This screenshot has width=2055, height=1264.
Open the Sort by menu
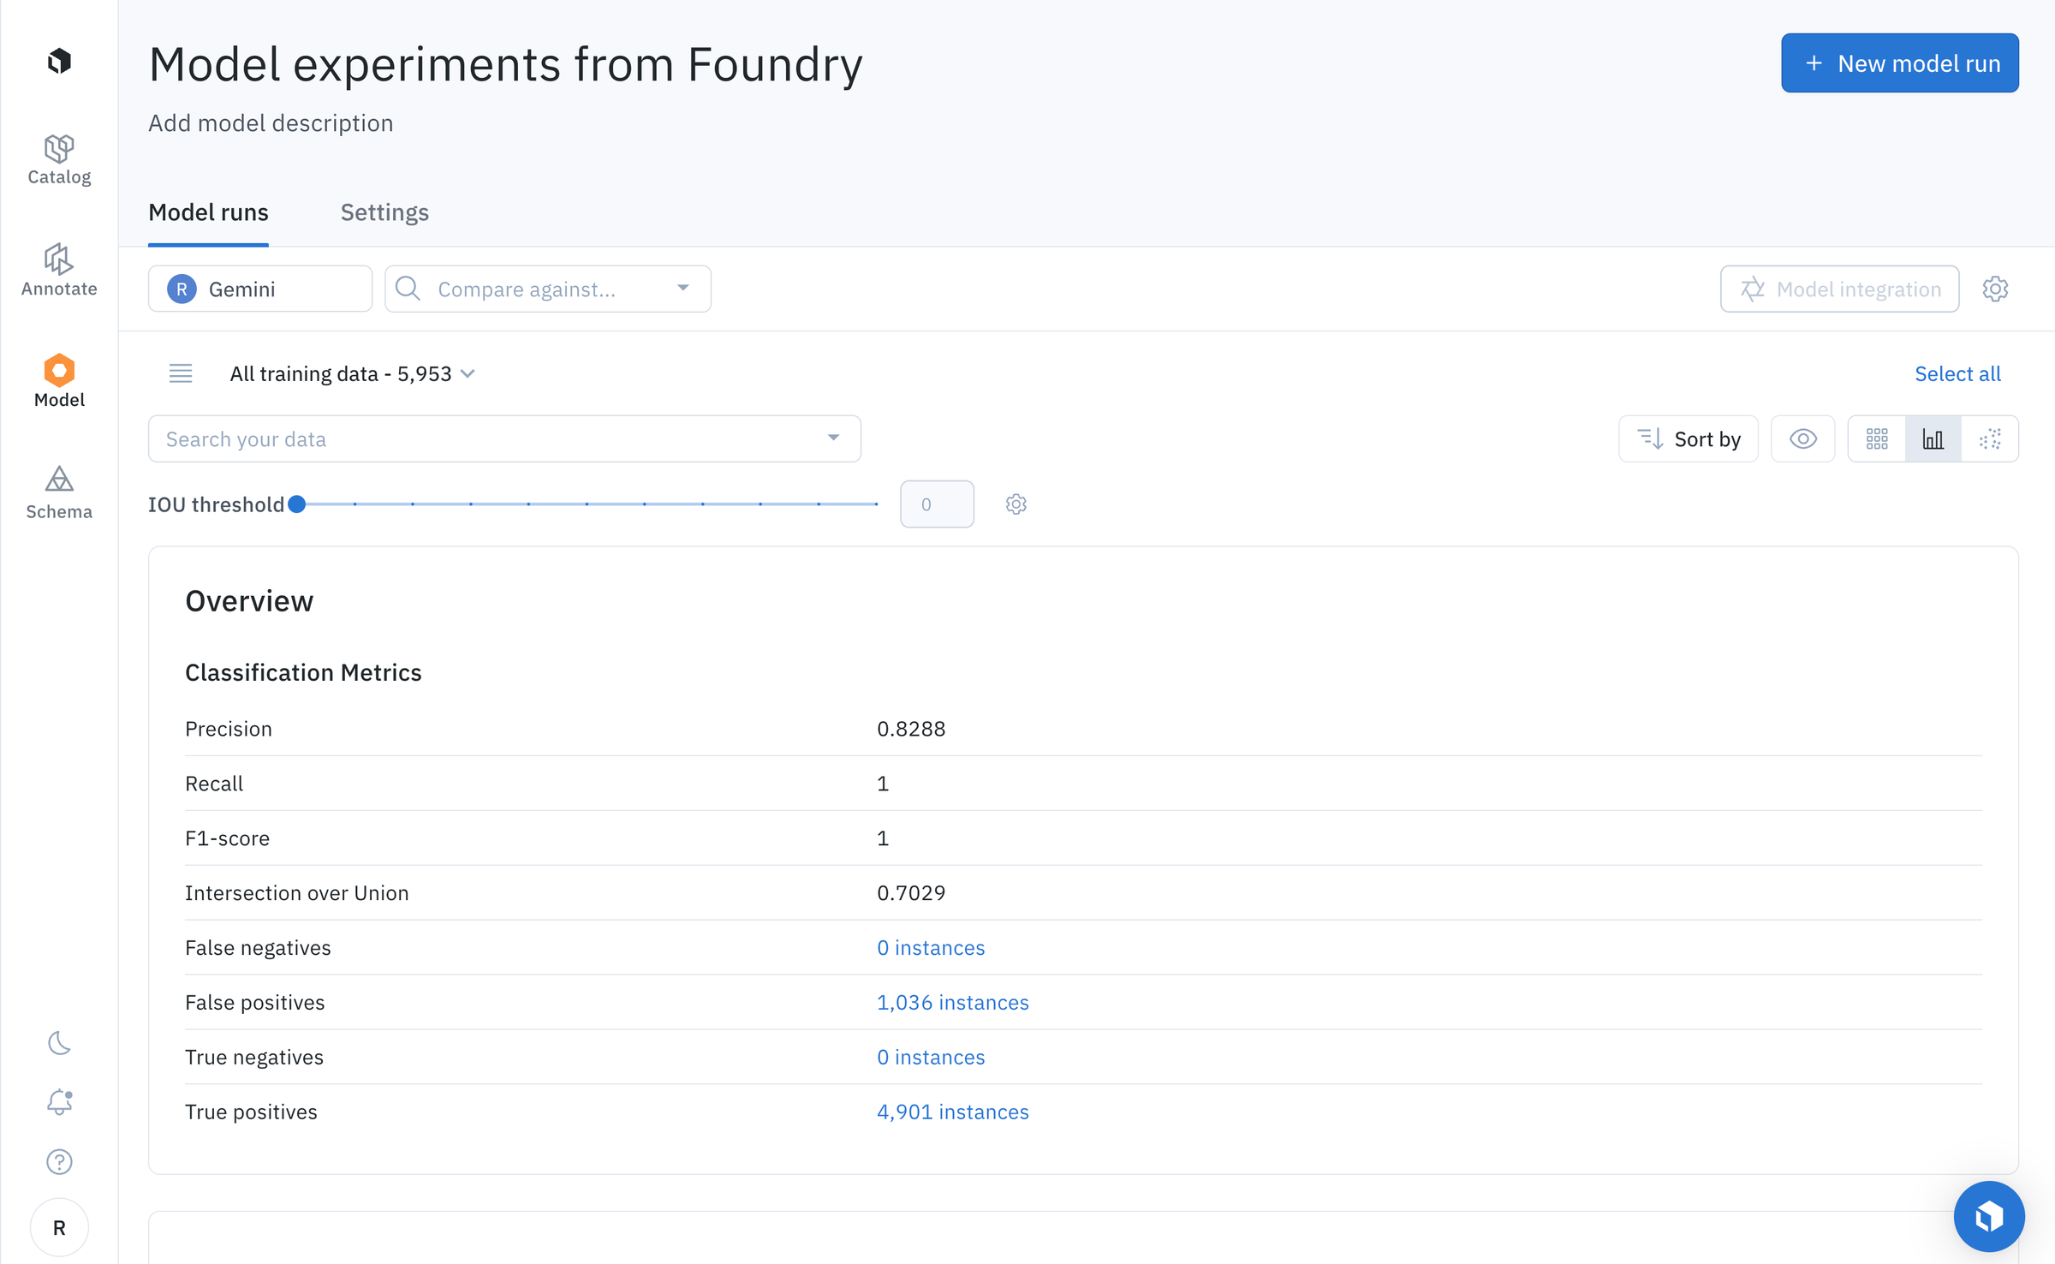[x=1688, y=438]
